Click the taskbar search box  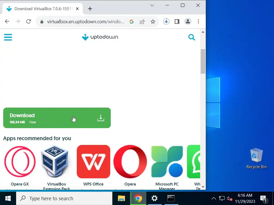[x=64, y=198]
